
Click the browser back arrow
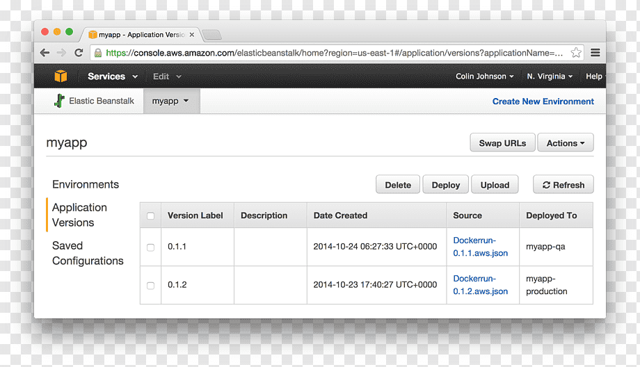(45, 53)
